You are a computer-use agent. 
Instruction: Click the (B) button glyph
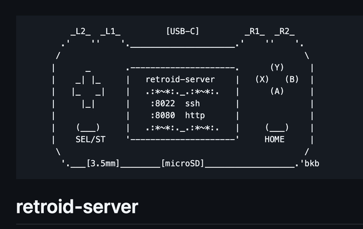tap(292, 79)
